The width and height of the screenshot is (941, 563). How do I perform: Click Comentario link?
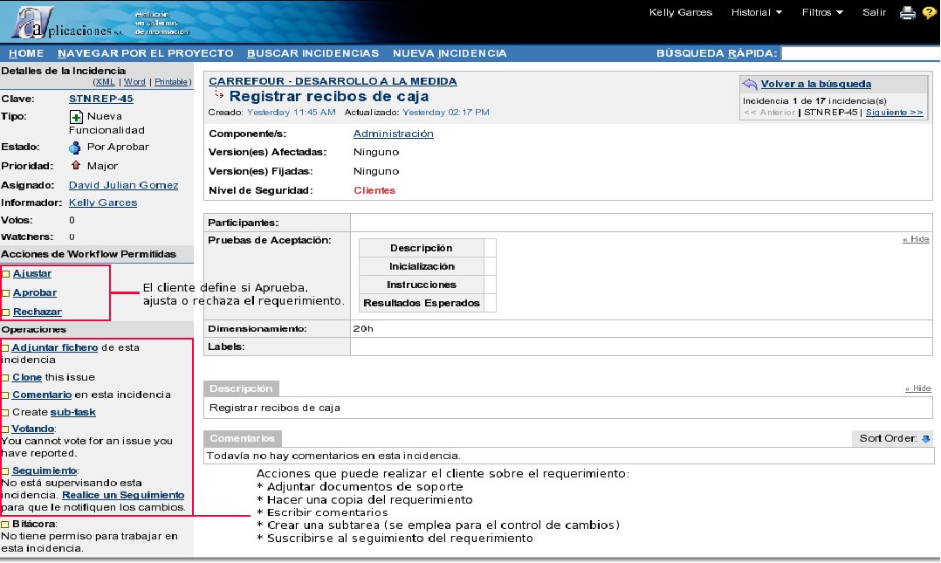click(41, 395)
